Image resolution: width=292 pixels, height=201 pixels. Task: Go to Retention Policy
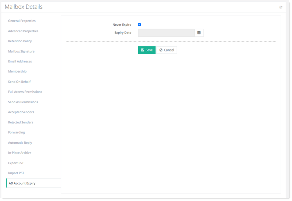pyautogui.click(x=20, y=41)
